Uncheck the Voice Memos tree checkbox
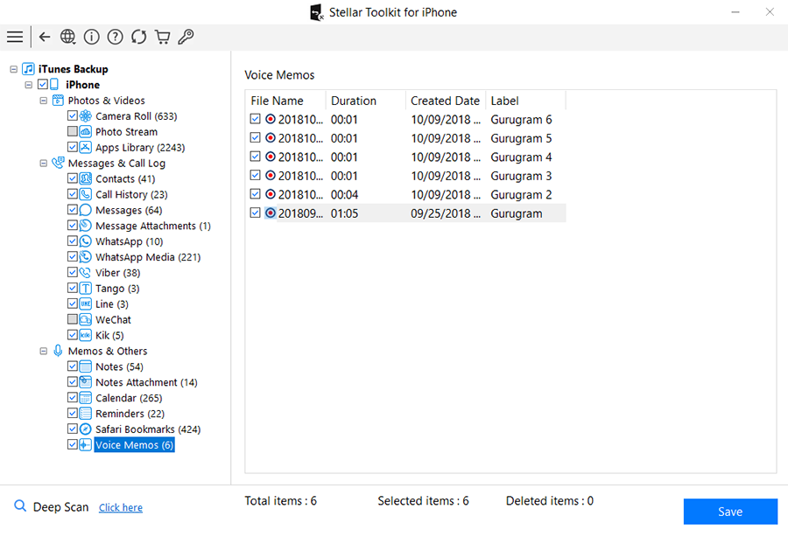Screen dimensions: 788x537 click(x=73, y=444)
